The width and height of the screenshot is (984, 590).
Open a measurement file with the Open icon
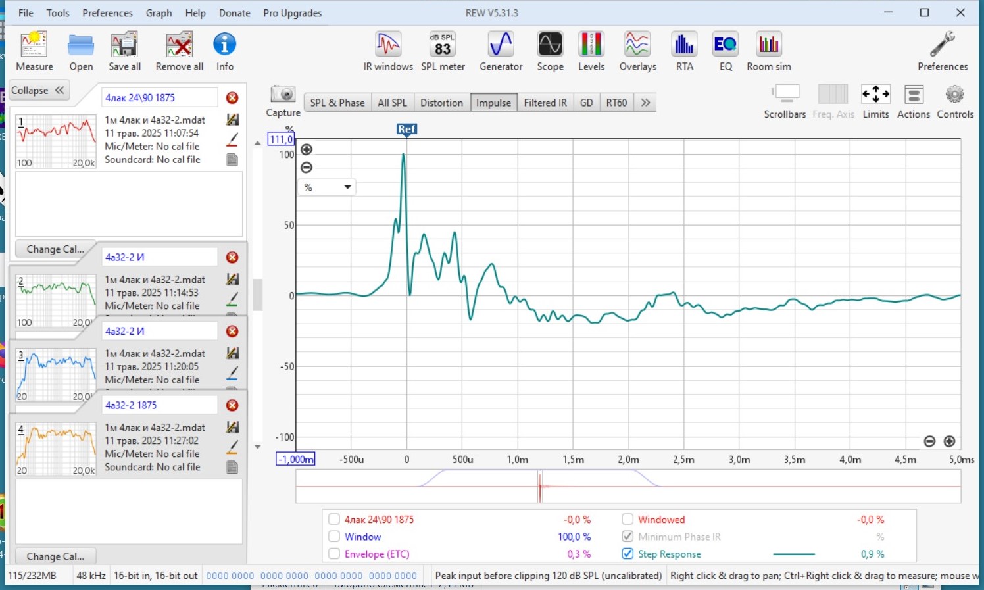[x=81, y=51]
